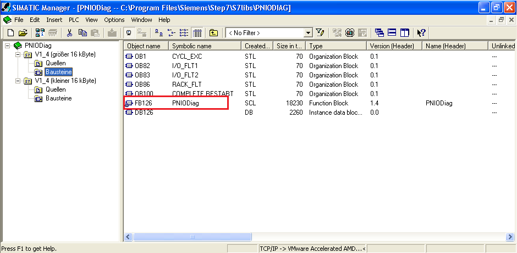This screenshot has width=517, height=253.
Task: Open the PLC menu
Action: pos(74,20)
